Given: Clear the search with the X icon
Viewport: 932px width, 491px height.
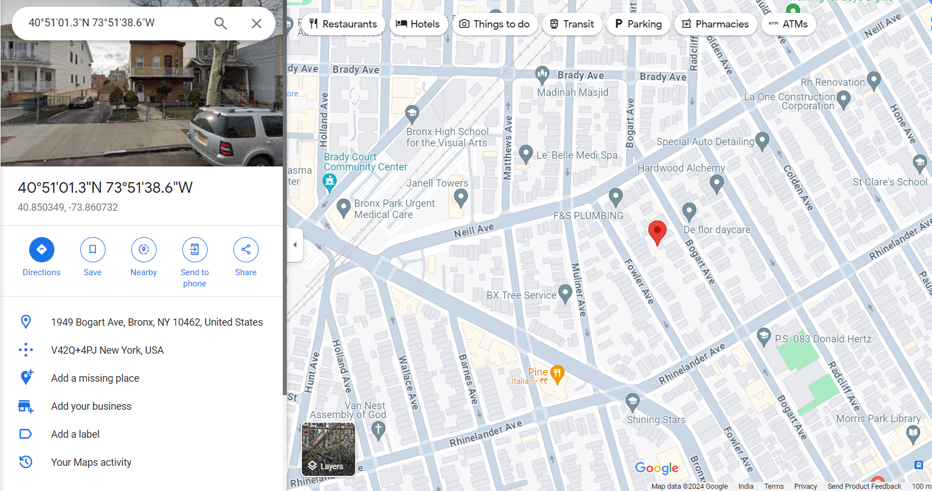Looking at the screenshot, I should coord(256,23).
